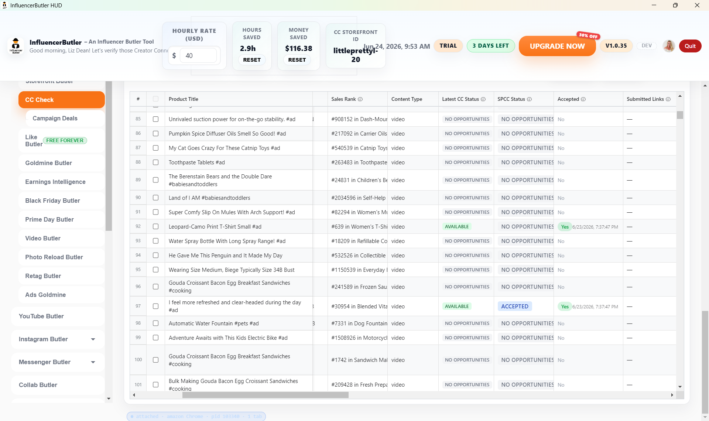Image resolution: width=709 pixels, height=421 pixels.
Task: Check row 86 Pumpkin Spice Diffuser checkbox
Action: (155, 134)
